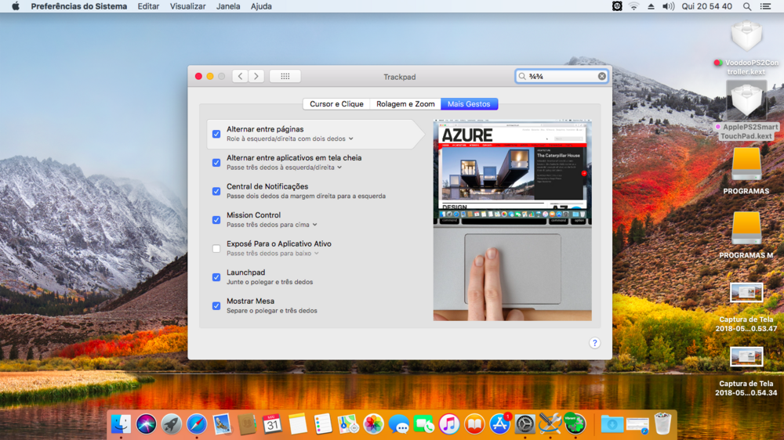Open Safari from the Dock
The height and width of the screenshot is (440, 784).
197,424
